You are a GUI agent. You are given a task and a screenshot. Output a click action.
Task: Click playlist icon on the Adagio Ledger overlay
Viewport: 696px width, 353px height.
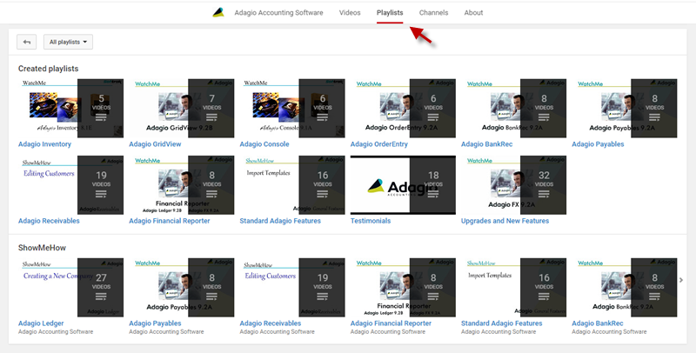101,296
